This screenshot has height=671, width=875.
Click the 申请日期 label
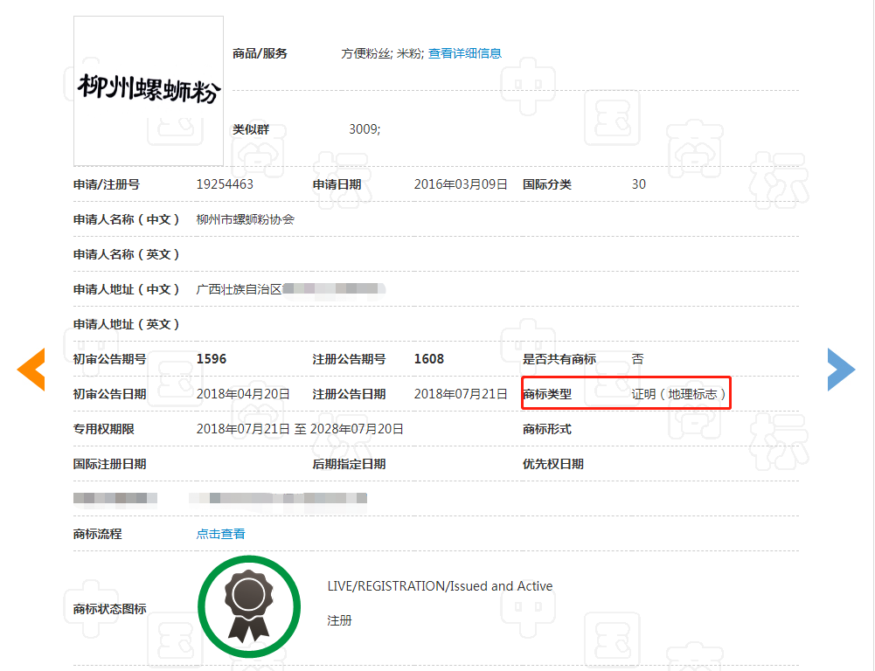(337, 184)
